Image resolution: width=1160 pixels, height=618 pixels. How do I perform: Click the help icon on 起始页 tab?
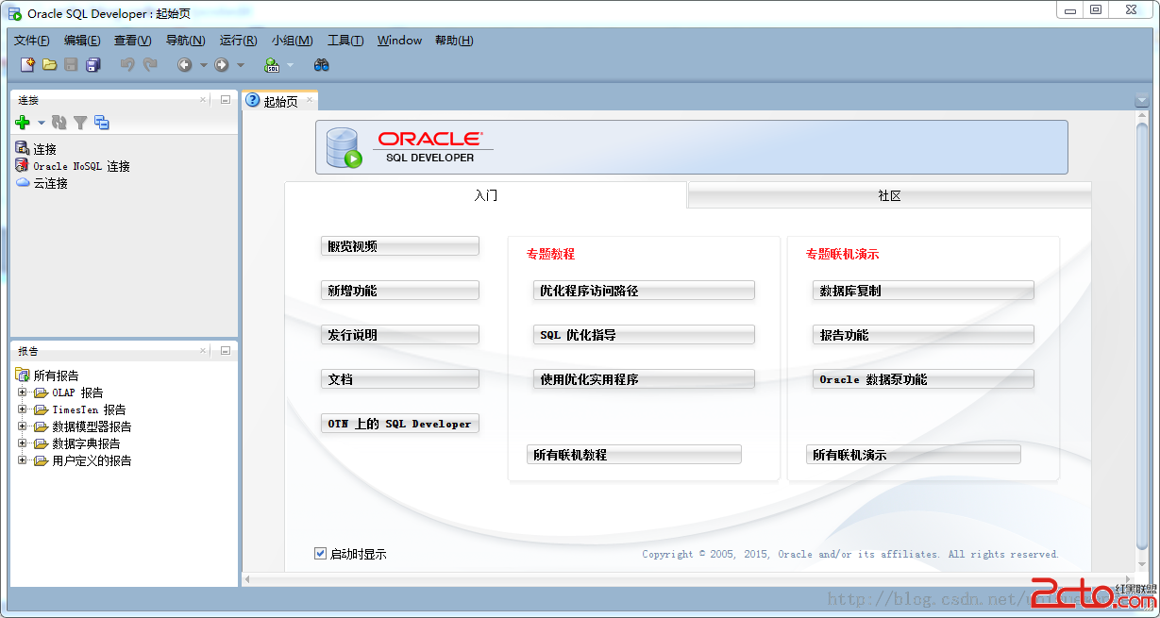click(x=253, y=101)
